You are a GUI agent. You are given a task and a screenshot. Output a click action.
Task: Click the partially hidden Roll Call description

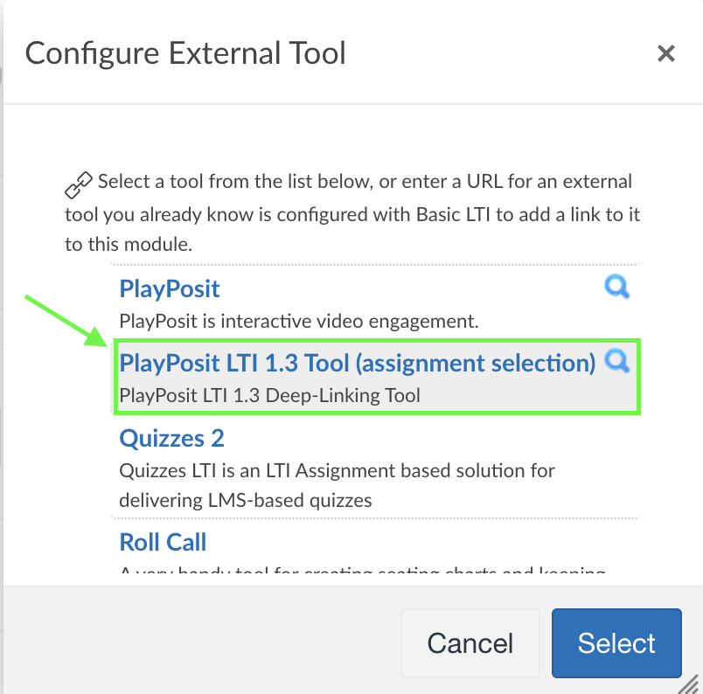tap(362, 570)
